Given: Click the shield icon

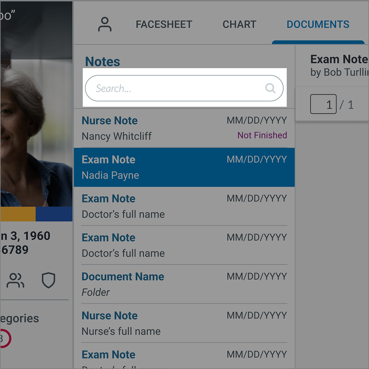Looking at the screenshot, I should pyautogui.click(x=48, y=280).
